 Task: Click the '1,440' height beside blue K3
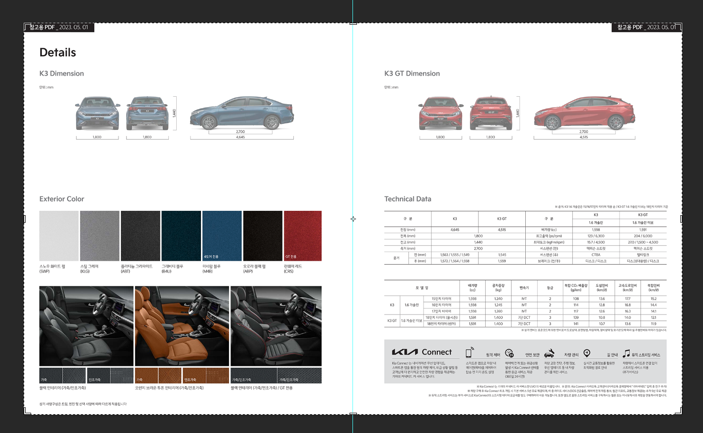(174, 113)
